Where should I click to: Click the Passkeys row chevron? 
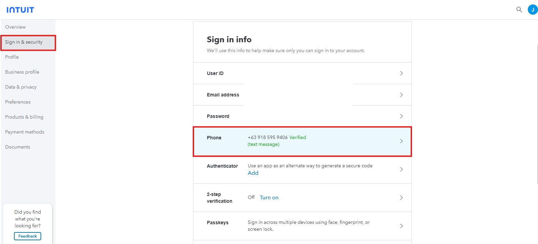coord(401,226)
